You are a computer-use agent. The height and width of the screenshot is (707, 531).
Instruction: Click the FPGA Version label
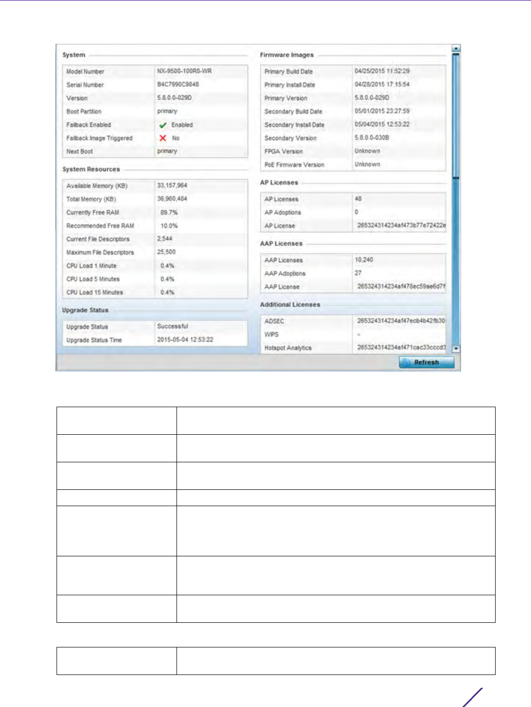pyautogui.click(x=284, y=152)
